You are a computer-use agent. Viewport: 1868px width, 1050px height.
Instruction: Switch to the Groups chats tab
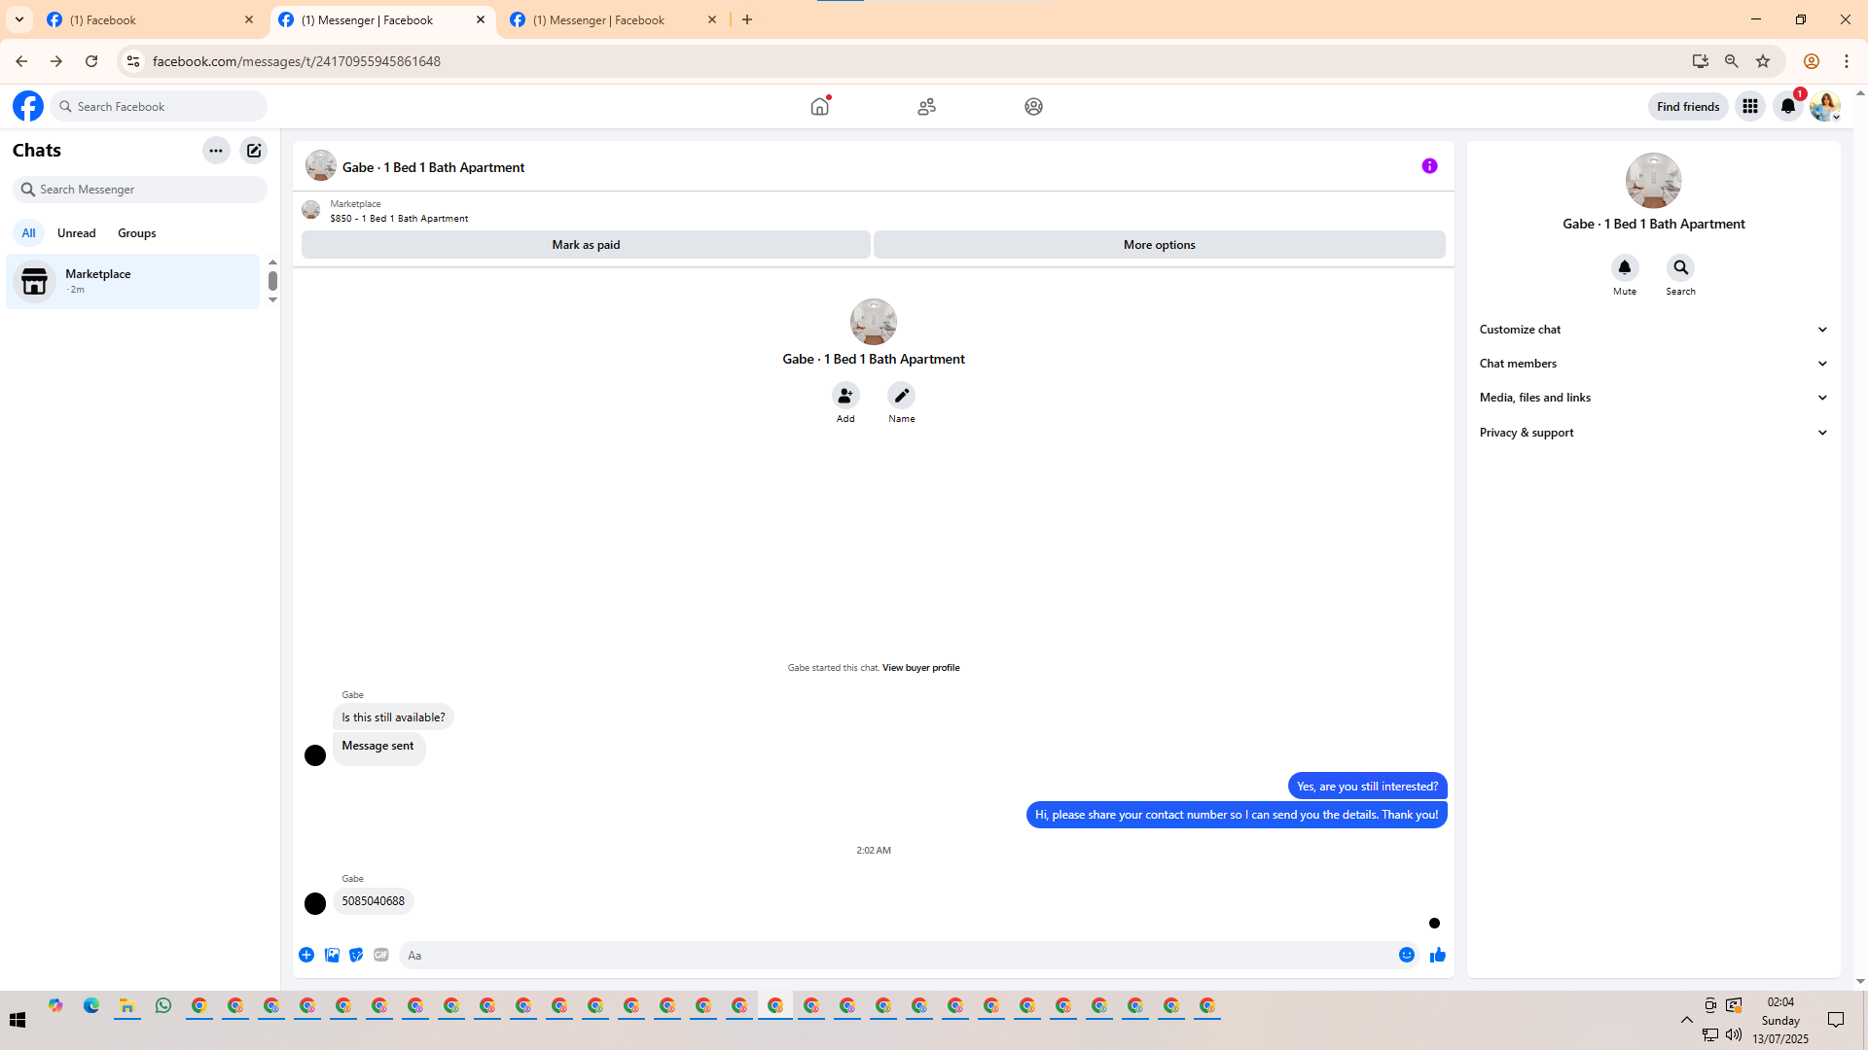point(136,233)
